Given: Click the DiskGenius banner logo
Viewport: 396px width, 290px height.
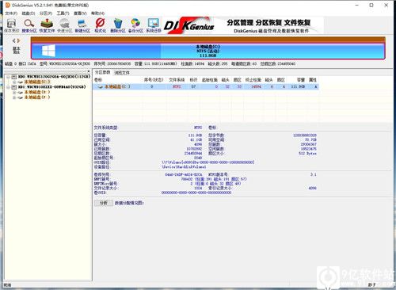Looking at the screenshot, I should 189,26.
